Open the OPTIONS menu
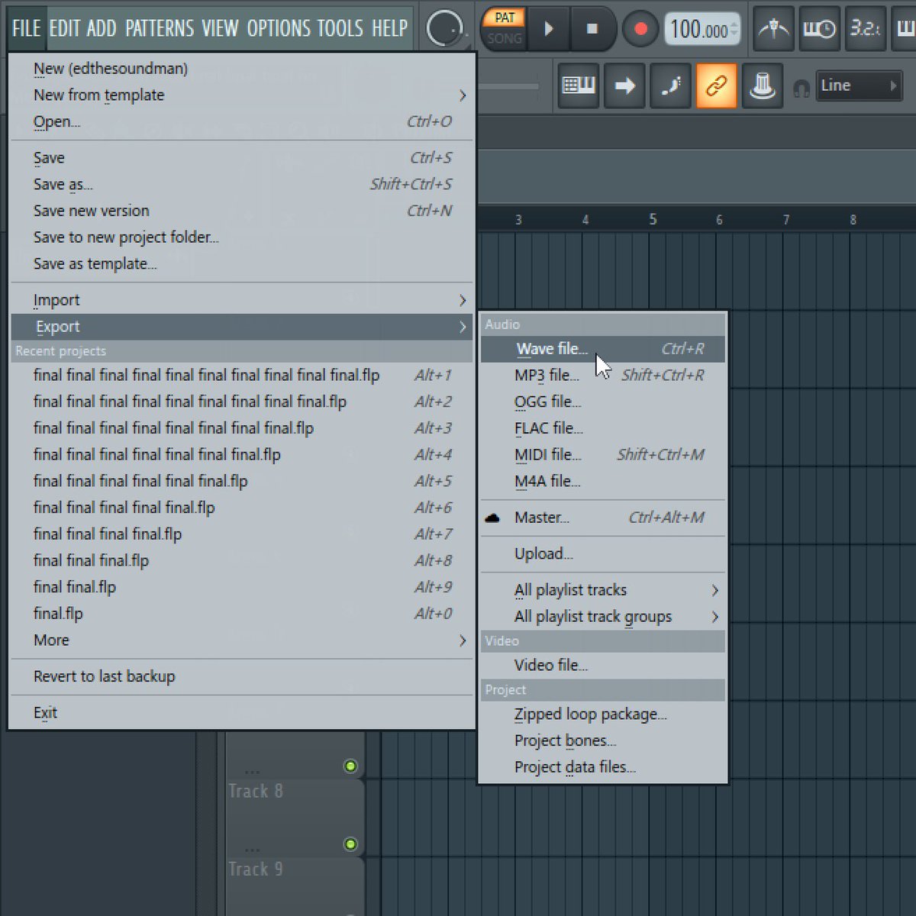 click(278, 28)
